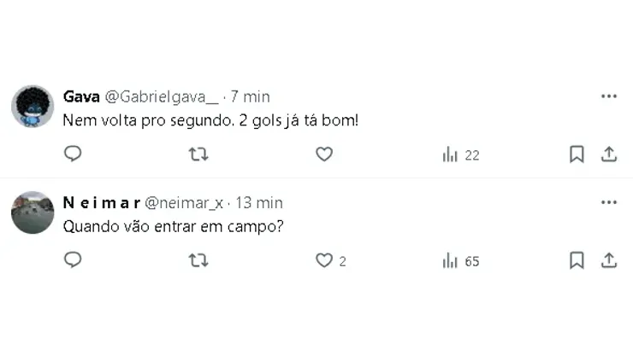Like the tweet from Gava
Image resolution: width=633 pixels, height=355 pixels.
tap(324, 154)
